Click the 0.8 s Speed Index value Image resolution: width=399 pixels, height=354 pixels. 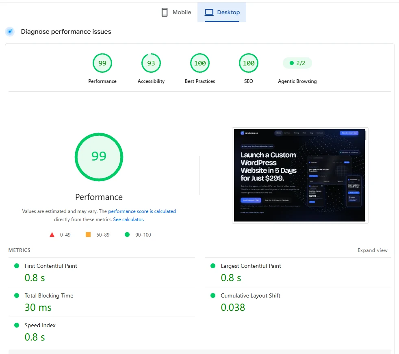[x=35, y=337]
